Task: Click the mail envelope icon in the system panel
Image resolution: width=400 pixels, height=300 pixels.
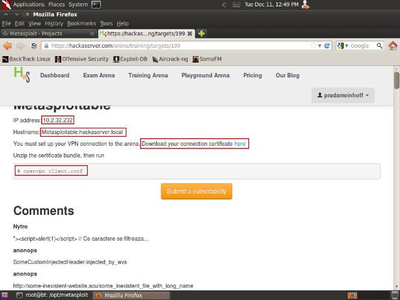Action: click(226, 5)
